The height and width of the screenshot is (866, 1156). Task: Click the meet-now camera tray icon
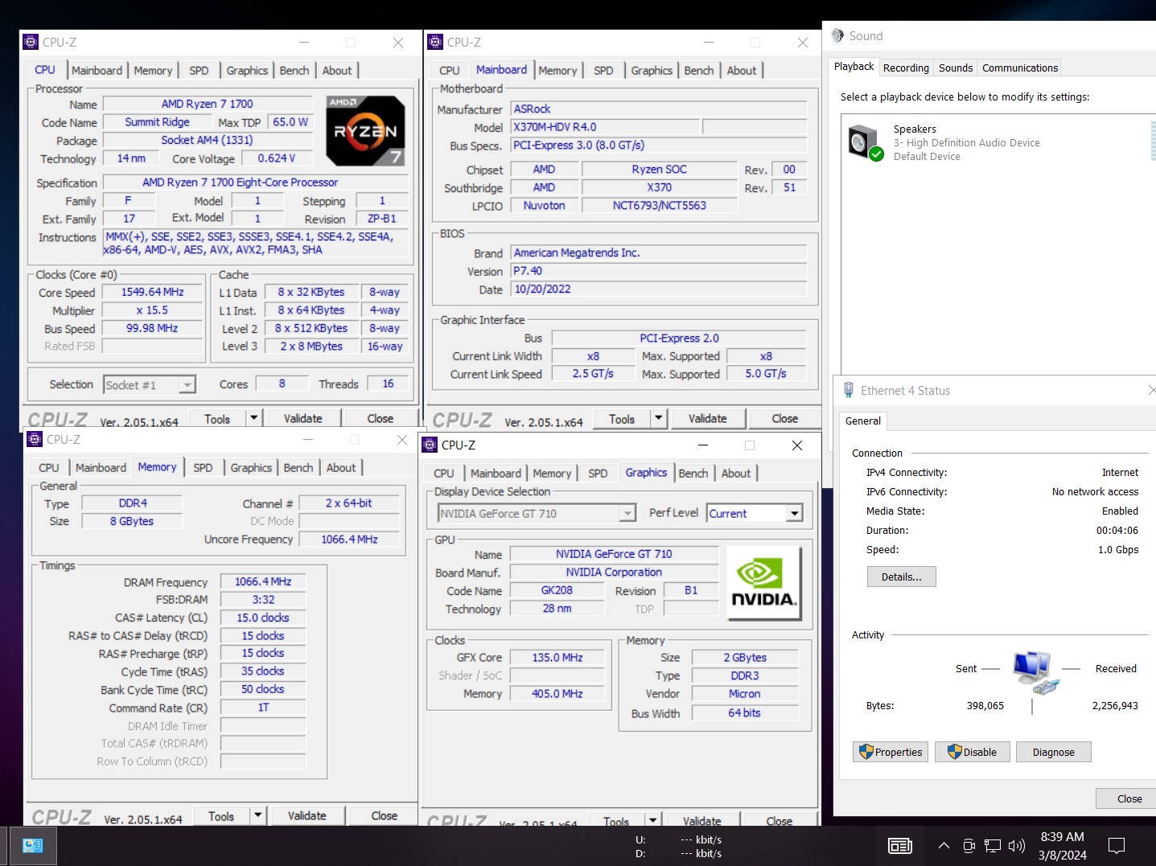tap(969, 846)
